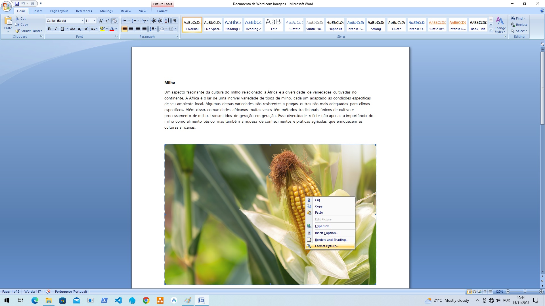Open Visual Studio Code from the taskbar

point(118,300)
